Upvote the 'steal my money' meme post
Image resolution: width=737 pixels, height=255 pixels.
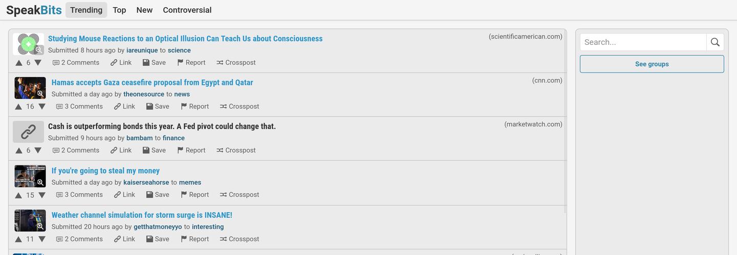point(18,195)
